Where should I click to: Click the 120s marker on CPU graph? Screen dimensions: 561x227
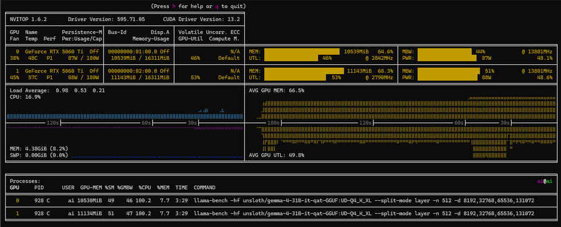click(52, 122)
